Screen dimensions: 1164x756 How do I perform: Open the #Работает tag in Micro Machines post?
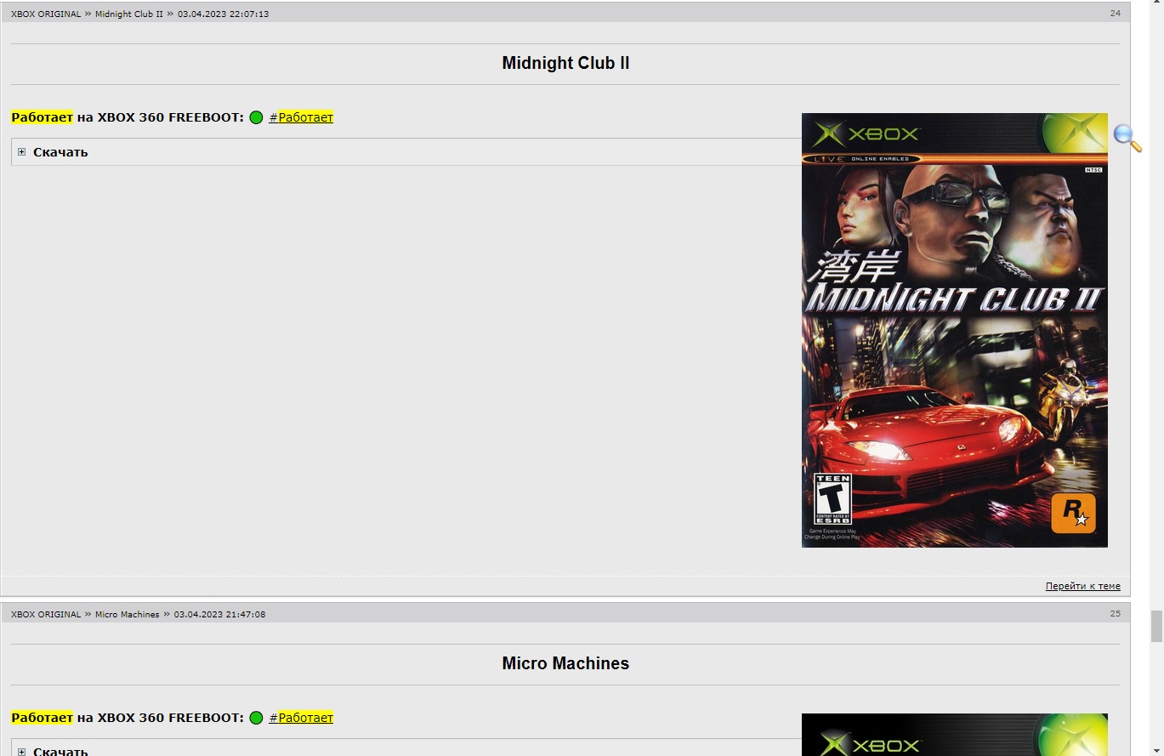(301, 718)
